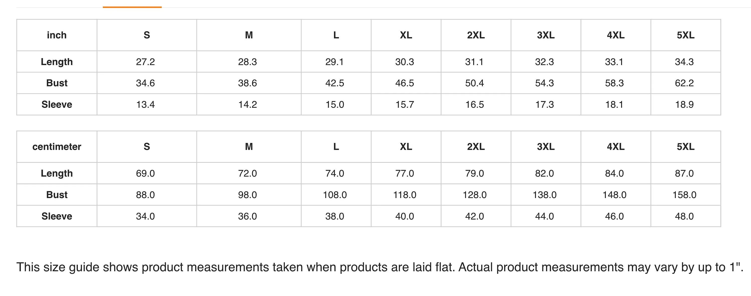Click the 15.0 sleeve value for size L
The width and height of the screenshot is (751, 296).
335,104
